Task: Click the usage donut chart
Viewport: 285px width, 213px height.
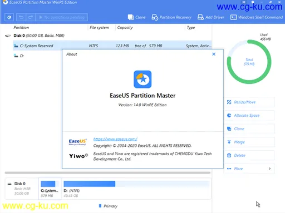Action: point(249,62)
